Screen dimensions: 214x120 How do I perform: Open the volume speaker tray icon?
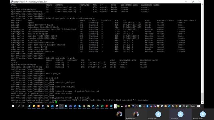click(x=184, y=106)
